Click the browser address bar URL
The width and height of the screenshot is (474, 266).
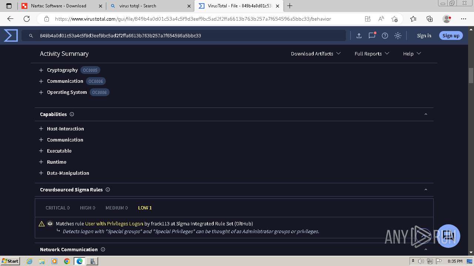click(x=193, y=19)
